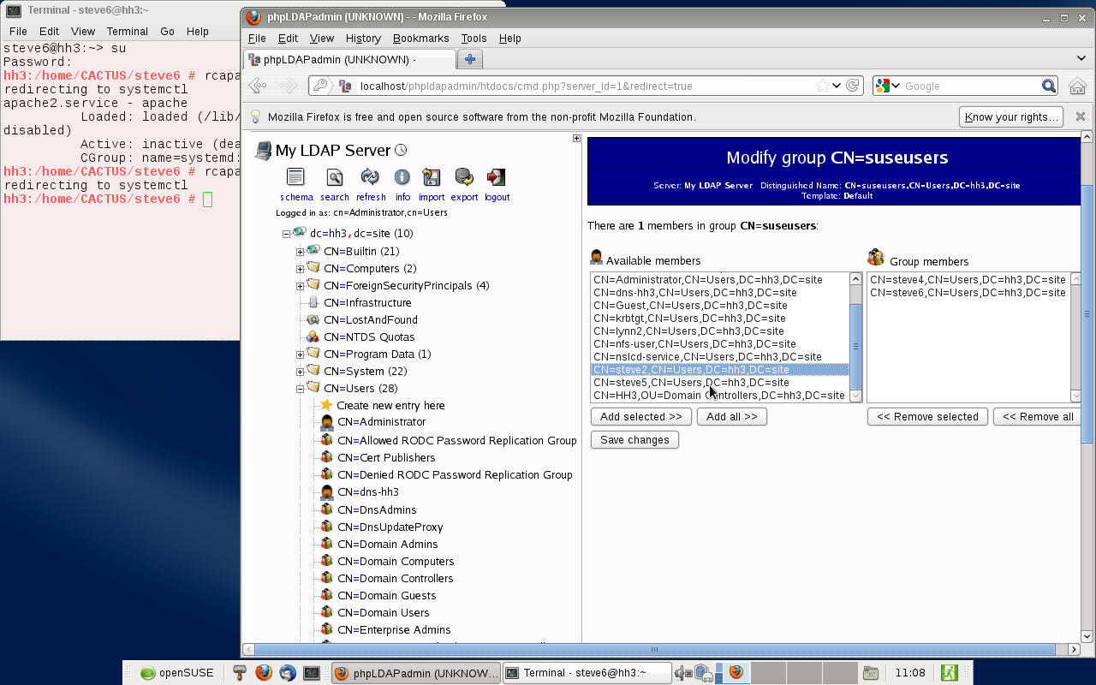The height and width of the screenshot is (685, 1096).
Task: Open the list all tabs dropdown
Action: coord(1081,58)
